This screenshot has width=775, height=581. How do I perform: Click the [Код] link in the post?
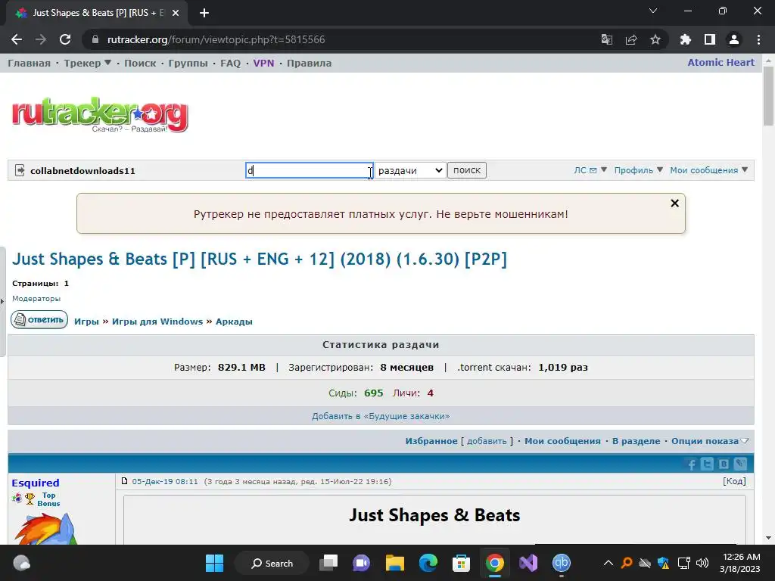pos(734,481)
